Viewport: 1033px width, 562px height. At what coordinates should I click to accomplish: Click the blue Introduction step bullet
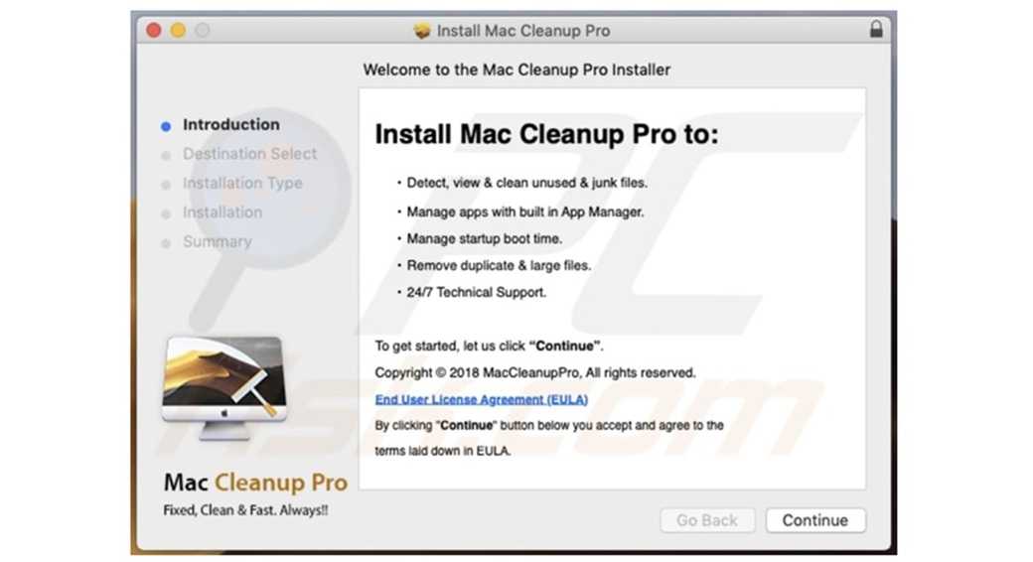[x=166, y=126]
